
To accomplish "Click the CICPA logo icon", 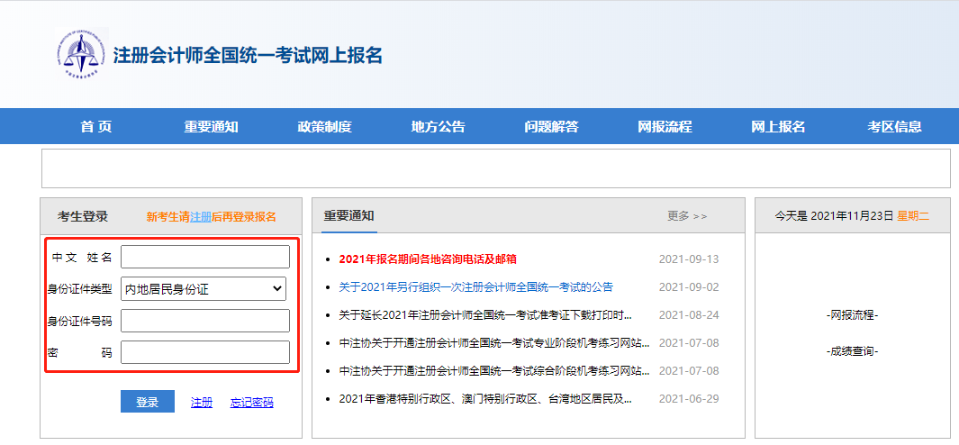I will coord(81,56).
